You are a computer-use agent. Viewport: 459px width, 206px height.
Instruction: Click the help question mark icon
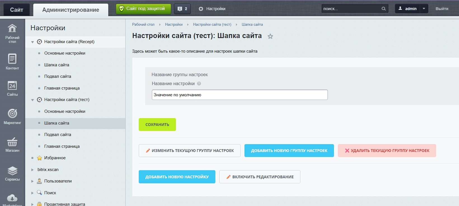coord(199,83)
